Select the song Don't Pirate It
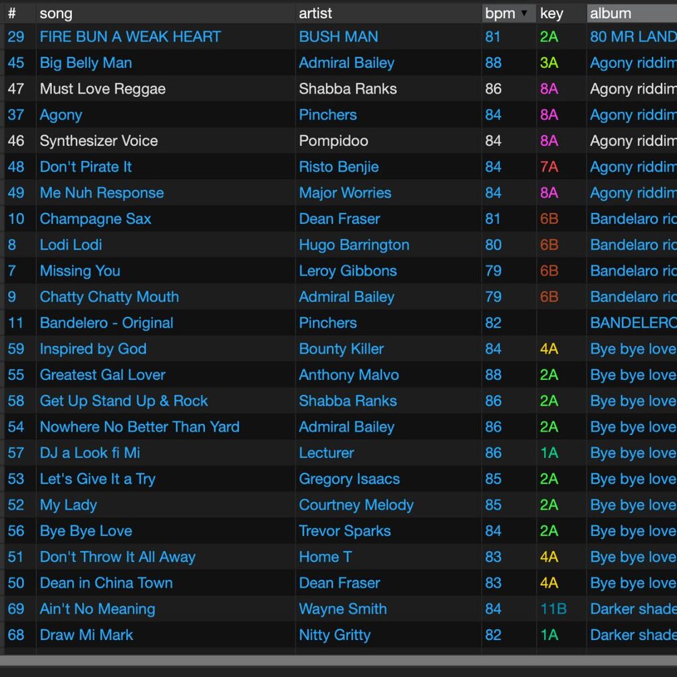Image resolution: width=677 pixels, height=677 pixels. pyautogui.click(x=86, y=166)
